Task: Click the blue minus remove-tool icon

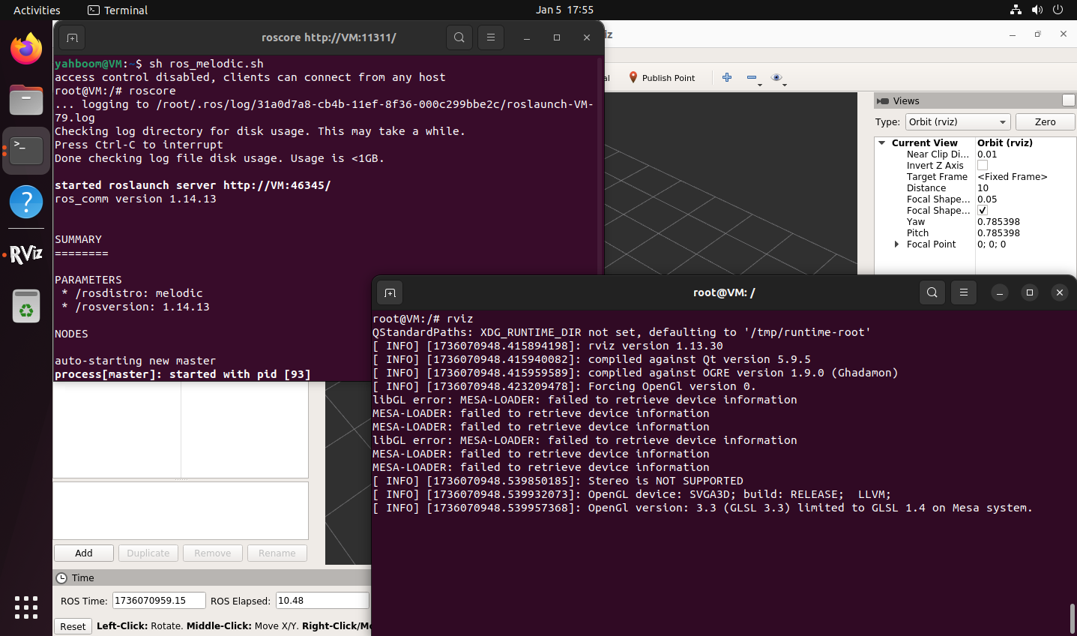Action: [751, 77]
